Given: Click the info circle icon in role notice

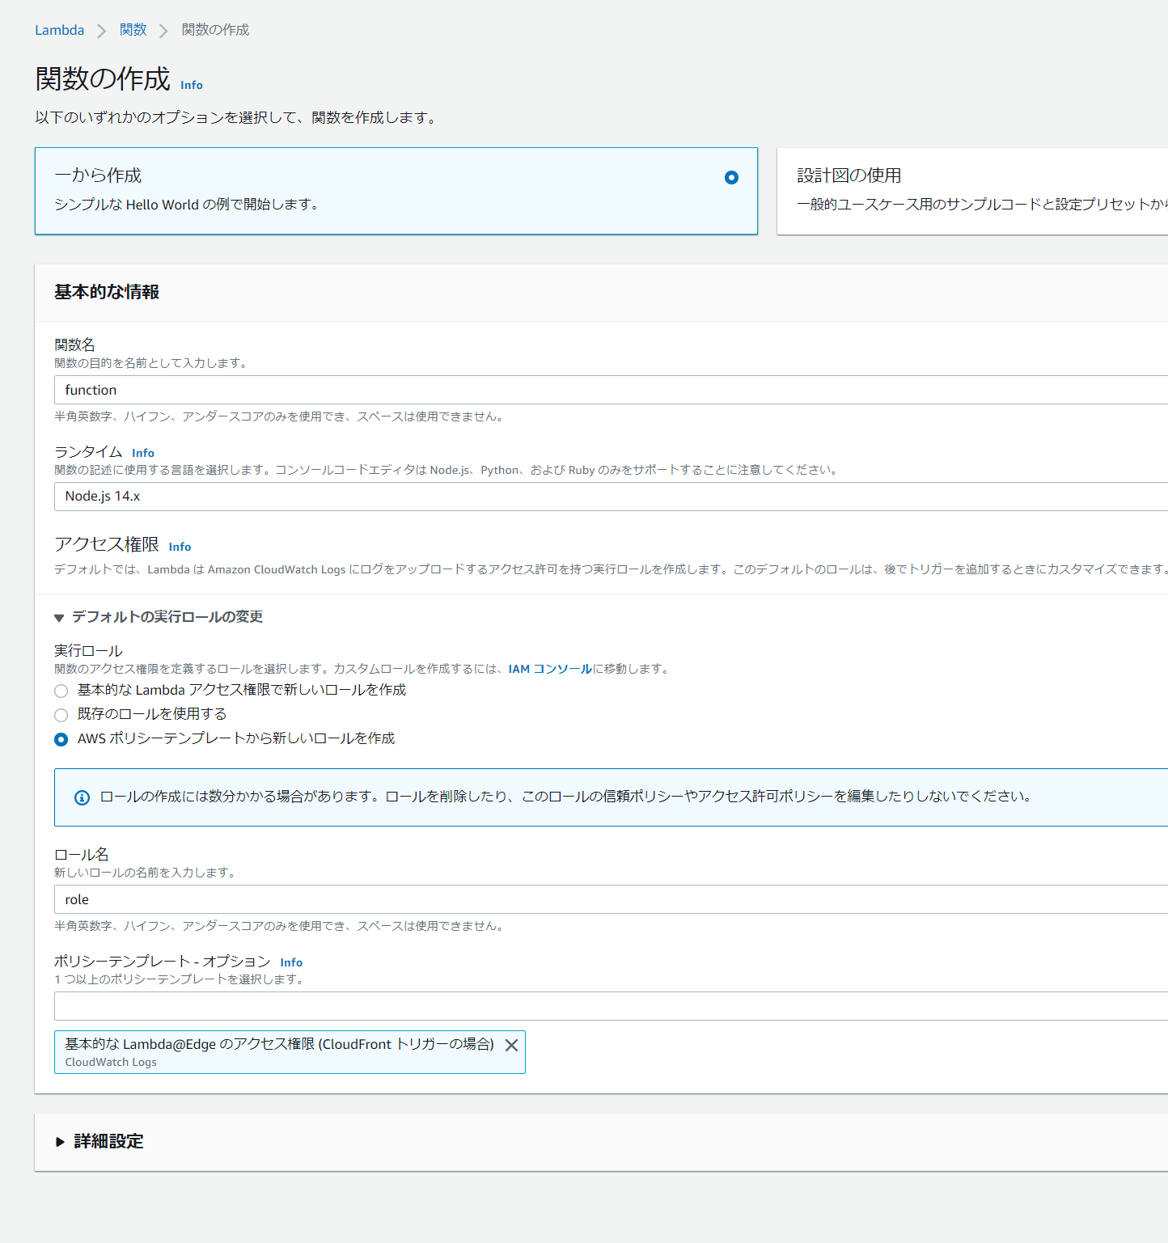Looking at the screenshot, I should click(x=82, y=797).
